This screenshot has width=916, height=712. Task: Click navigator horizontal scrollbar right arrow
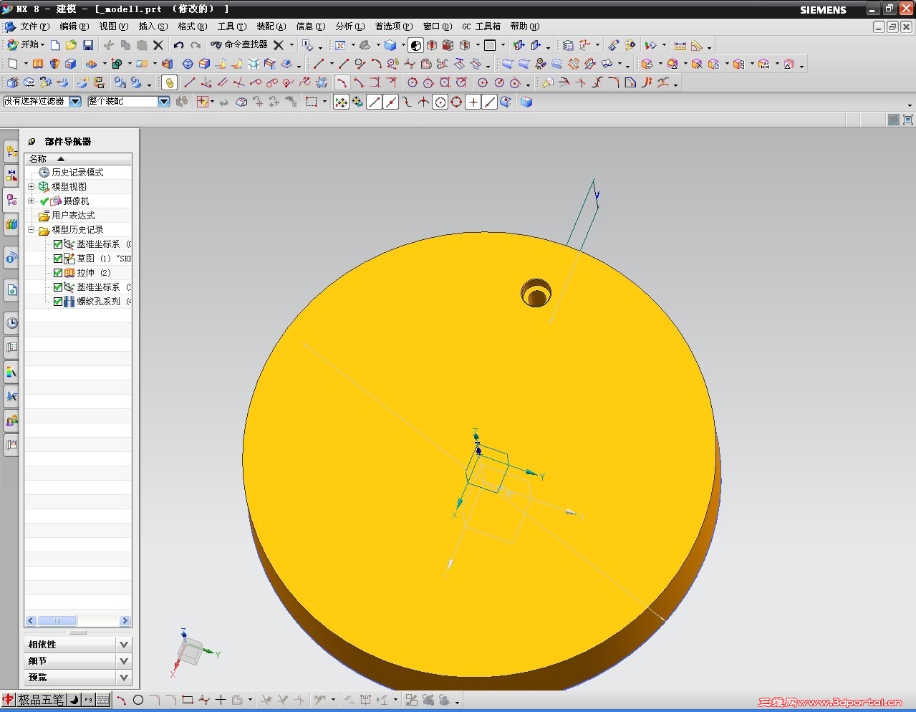[125, 621]
